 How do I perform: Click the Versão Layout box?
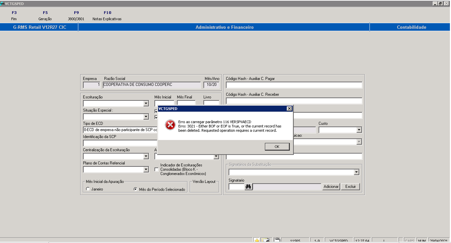[204, 186]
